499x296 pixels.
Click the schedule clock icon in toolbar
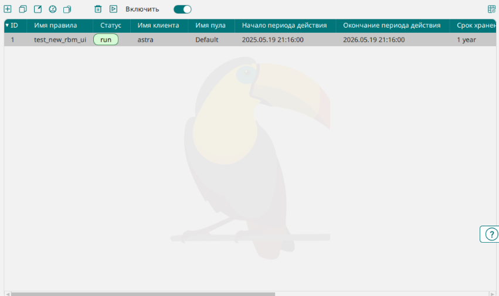tap(52, 9)
